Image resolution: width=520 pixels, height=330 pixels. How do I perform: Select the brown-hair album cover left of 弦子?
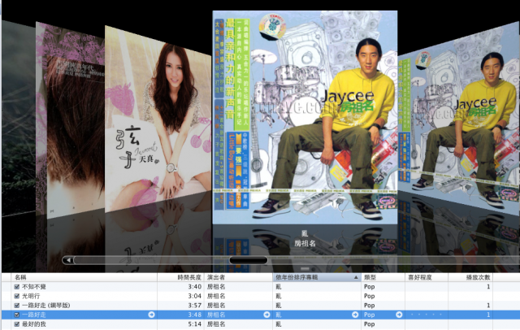tap(71, 119)
